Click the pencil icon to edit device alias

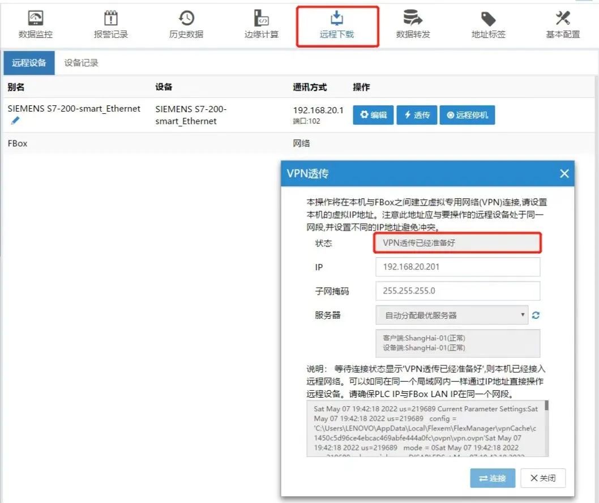(15, 121)
